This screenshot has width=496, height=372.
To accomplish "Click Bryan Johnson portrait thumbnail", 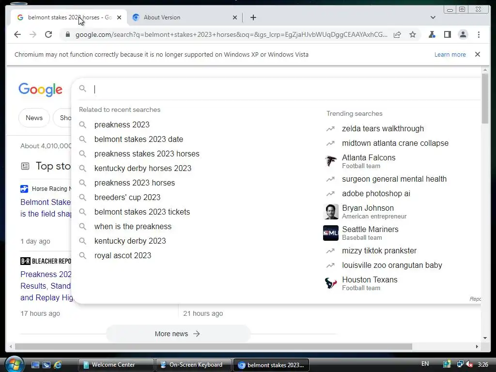I will (x=331, y=212).
